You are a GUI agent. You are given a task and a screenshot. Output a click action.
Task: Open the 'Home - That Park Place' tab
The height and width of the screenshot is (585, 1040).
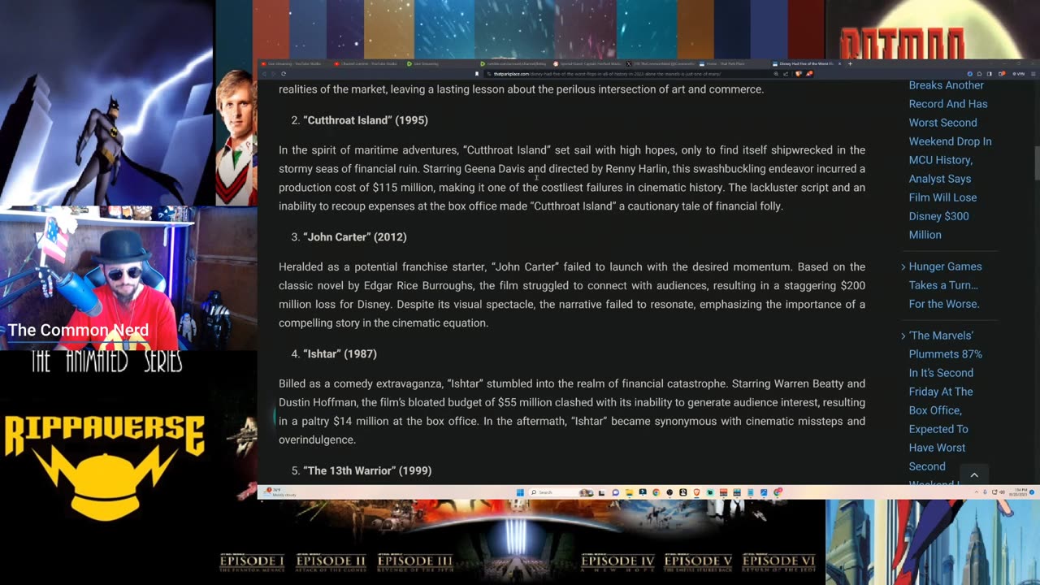(x=731, y=63)
